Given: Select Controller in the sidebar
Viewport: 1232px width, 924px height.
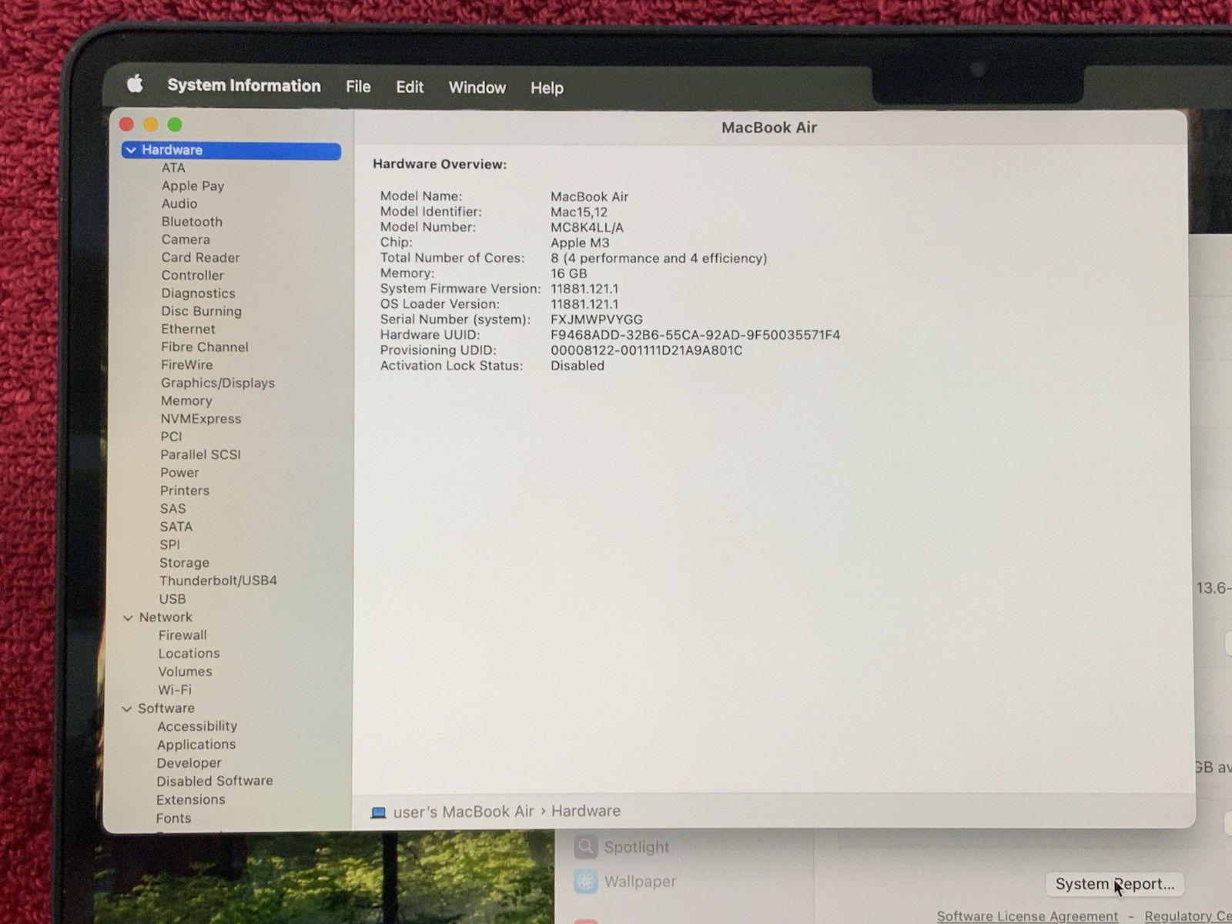Looking at the screenshot, I should click(192, 275).
